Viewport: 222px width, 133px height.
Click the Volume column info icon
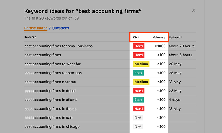167,37
